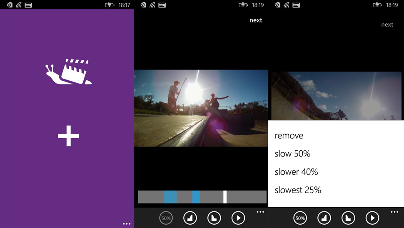
Task: Tap battery icon in middle screen status bar
Action: click(243, 5)
